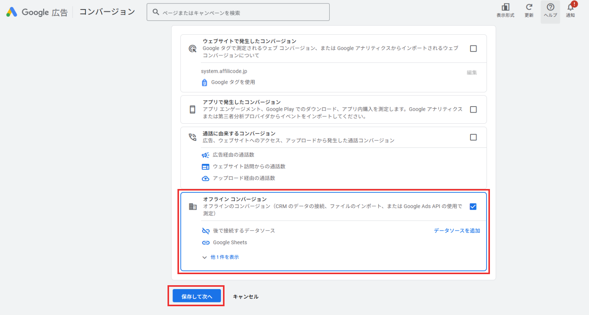589x315 pixels.
Task: Click the call-from-ads megaphone icon
Action: 205,155
